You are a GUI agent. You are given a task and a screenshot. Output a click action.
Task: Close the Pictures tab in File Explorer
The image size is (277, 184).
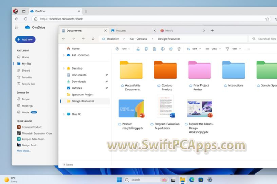coord(155,31)
